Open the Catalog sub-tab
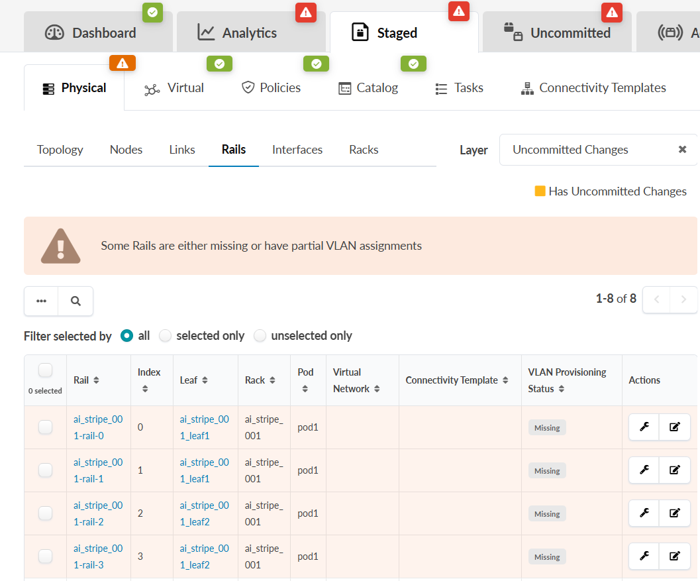This screenshot has width=700, height=581. [368, 88]
